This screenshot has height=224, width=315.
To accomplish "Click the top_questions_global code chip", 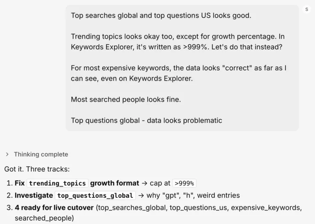I will 95,195.
